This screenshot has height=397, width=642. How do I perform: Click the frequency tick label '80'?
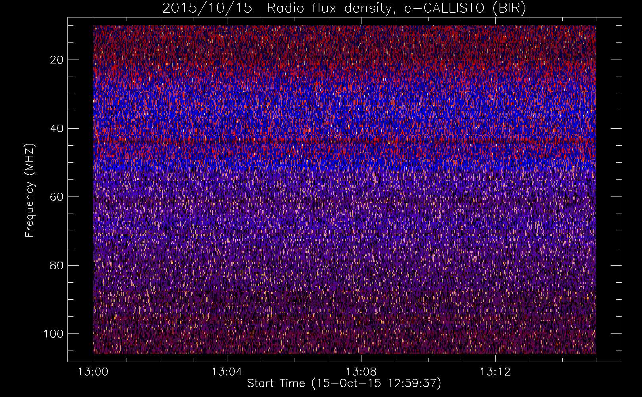(x=57, y=266)
